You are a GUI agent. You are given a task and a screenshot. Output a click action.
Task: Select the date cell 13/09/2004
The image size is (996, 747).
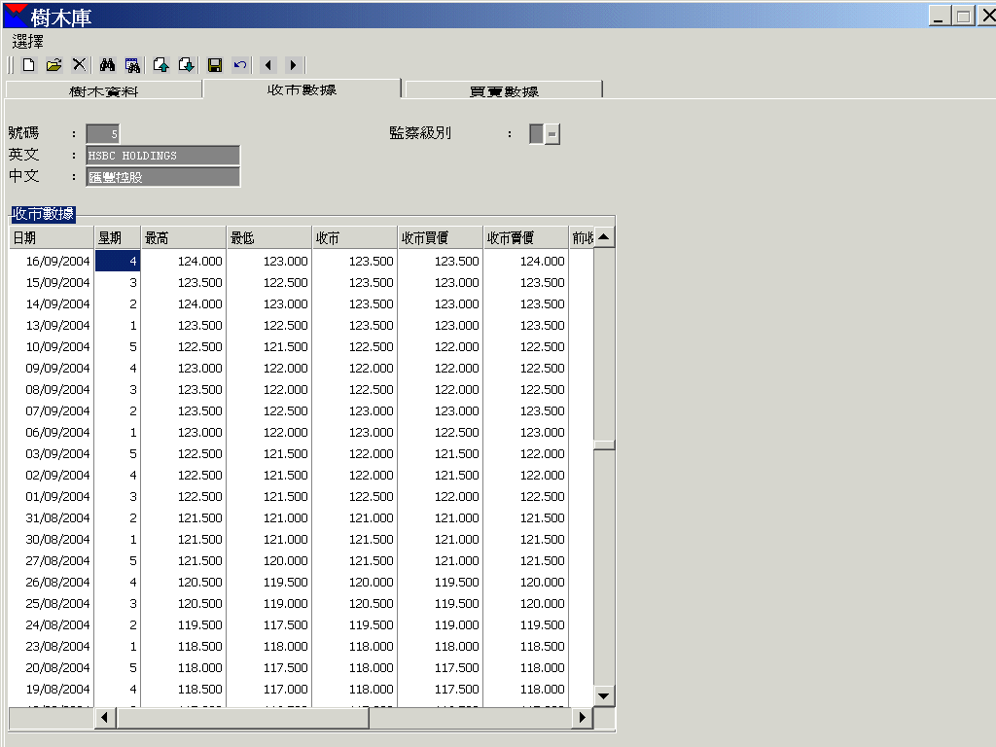pyautogui.click(x=52, y=325)
